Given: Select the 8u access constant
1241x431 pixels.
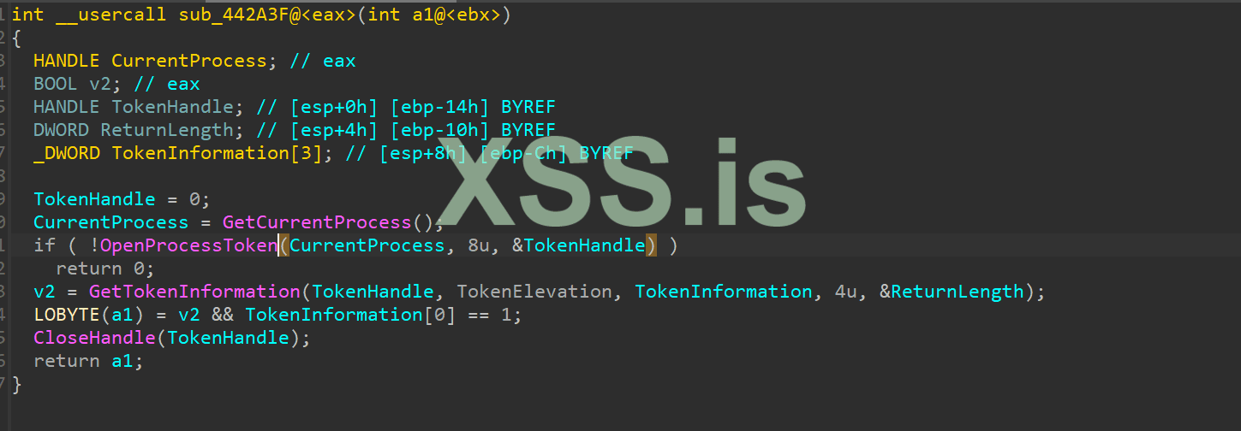Looking at the screenshot, I should (x=479, y=245).
